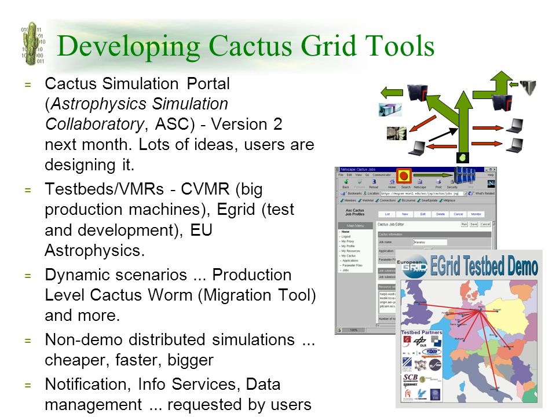
Task: Click the Save button in Job Editor
Action: [x=473, y=224]
